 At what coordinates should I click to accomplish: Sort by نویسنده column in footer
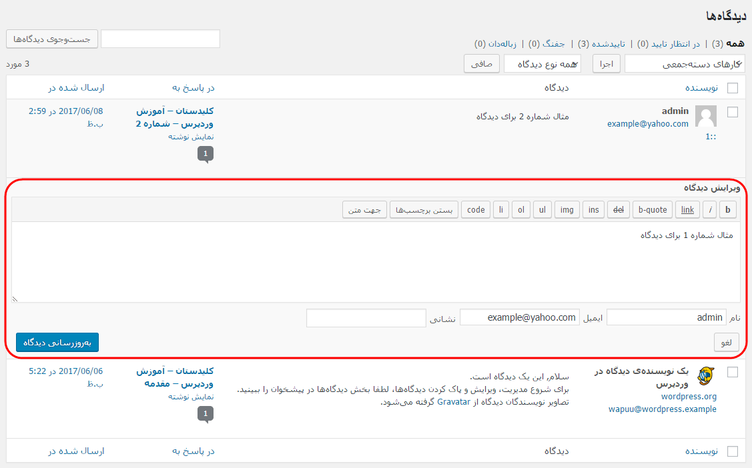(x=701, y=451)
